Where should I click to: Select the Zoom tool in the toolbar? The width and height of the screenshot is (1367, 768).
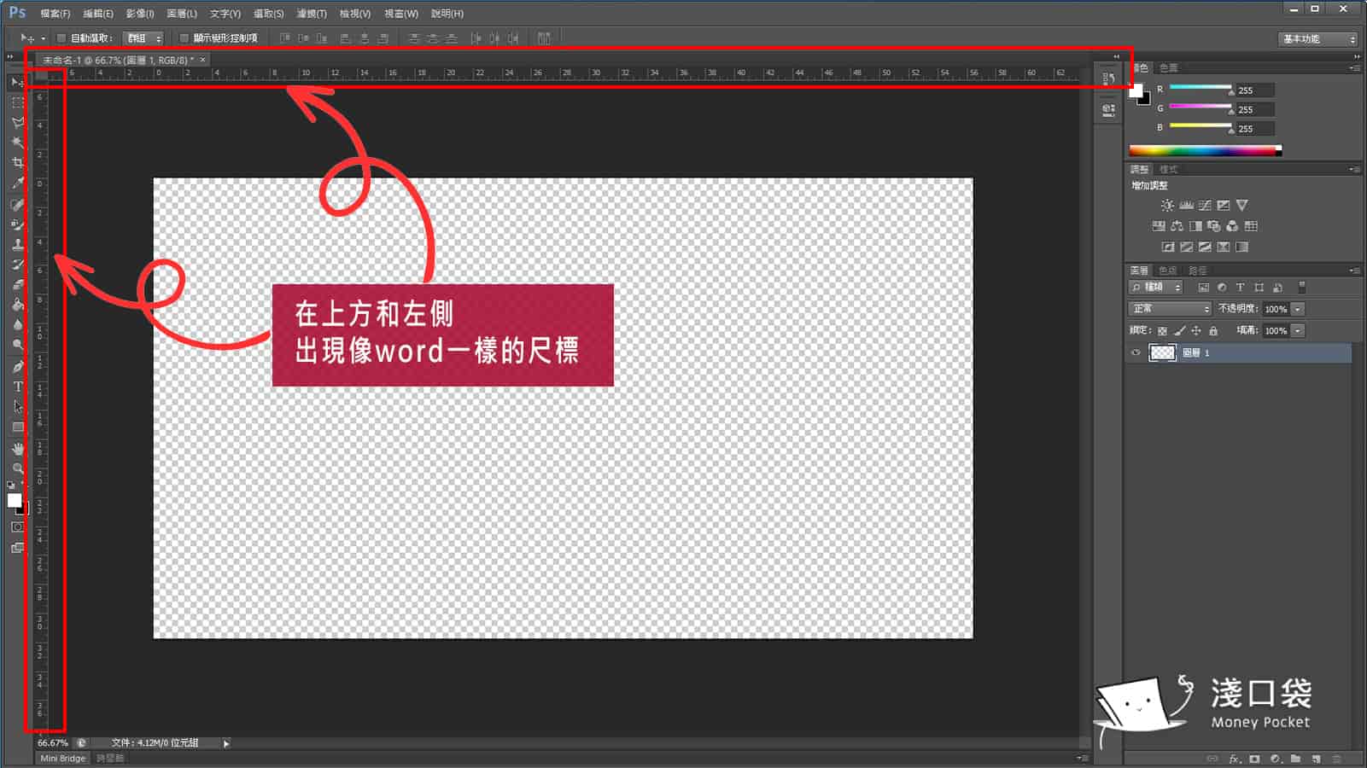click(x=17, y=468)
